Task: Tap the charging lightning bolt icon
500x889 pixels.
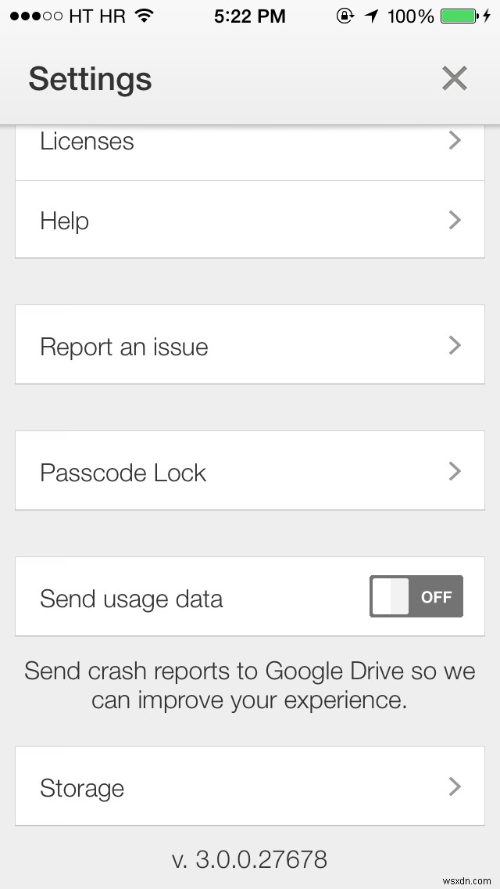Action: click(486, 17)
